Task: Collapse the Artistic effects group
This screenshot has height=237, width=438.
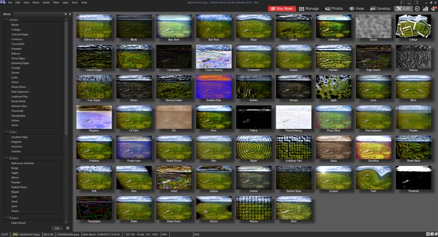Action: [7, 19]
